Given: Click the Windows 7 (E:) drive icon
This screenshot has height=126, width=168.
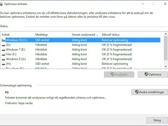Looking at the screenshot, I should coord(4,50).
